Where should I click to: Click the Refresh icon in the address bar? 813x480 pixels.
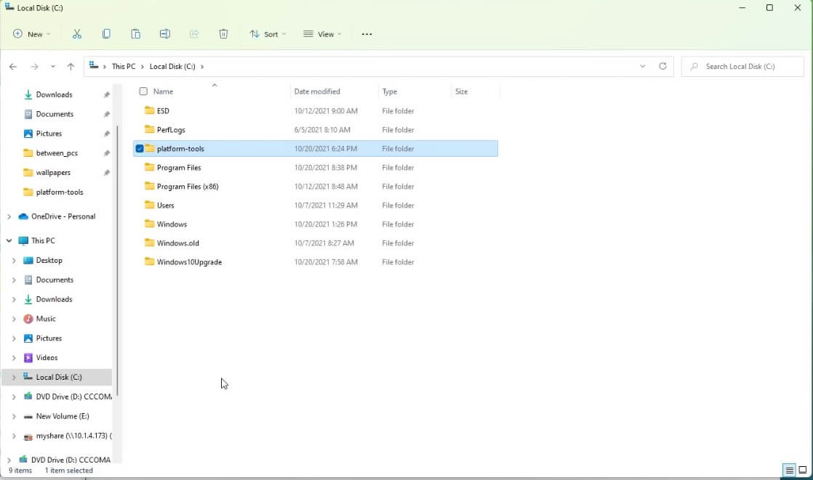coord(662,66)
